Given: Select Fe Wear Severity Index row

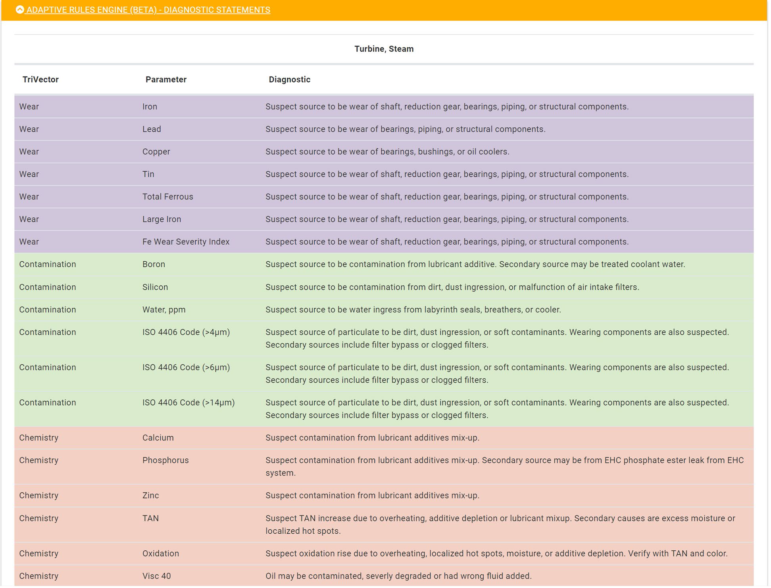Looking at the screenshot, I should [x=186, y=241].
